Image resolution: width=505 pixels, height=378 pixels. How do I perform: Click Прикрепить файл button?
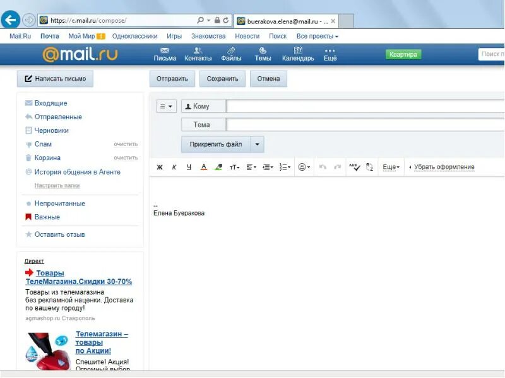click(x=216, y=144)
